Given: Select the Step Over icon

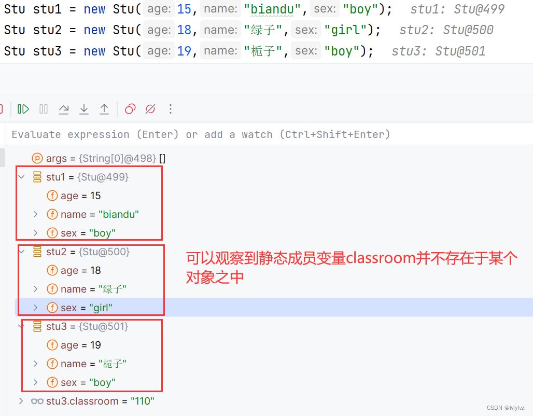Looking at the screenshot, I should pyautogui.click(x=63, y=109).
